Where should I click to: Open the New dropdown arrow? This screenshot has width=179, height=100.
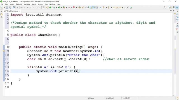4,7
